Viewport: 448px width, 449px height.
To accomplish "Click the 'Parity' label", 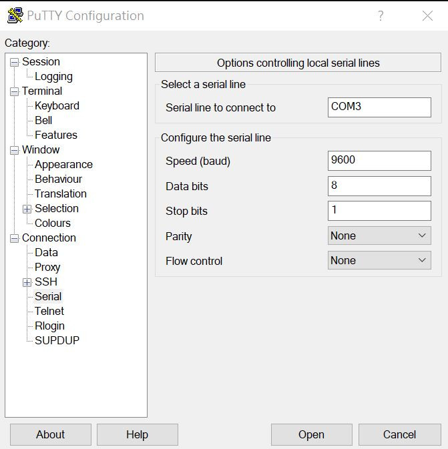I will pos(178,237).
